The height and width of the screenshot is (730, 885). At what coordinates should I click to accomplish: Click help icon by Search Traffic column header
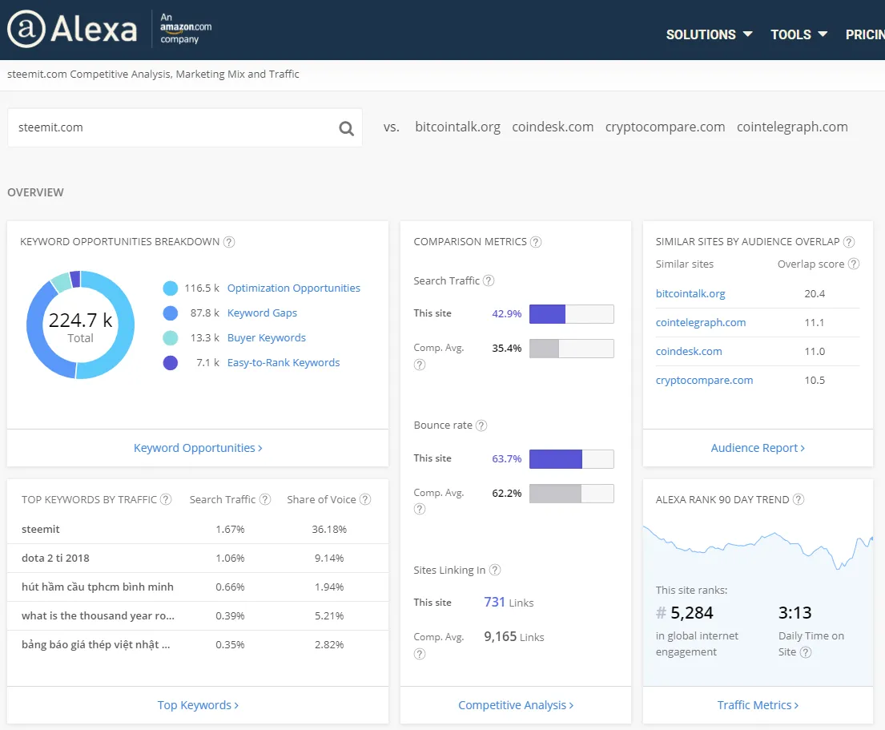(x=265, y=499)
